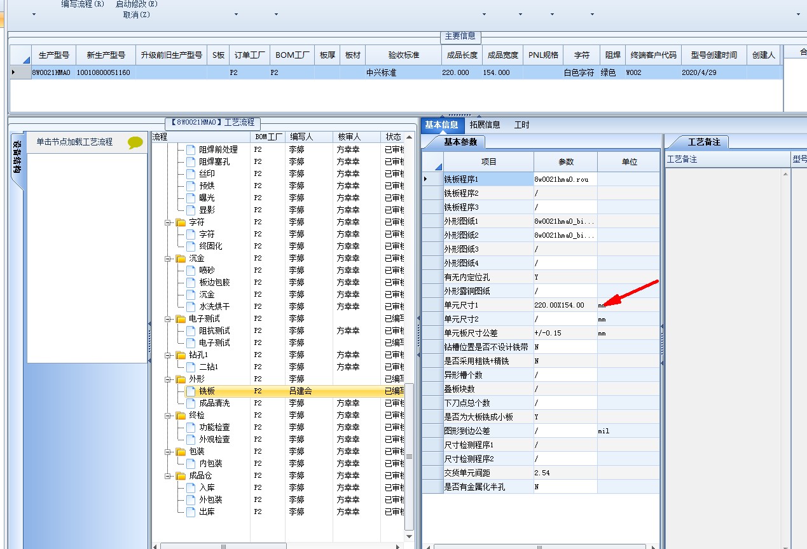Select the 基本参数 sub-tab
This screenshot has height=549, width=807.
click(x=460, y=142)
